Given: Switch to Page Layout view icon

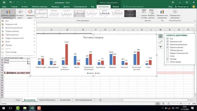Looking at the screenshot, I should tap(163, 104).
